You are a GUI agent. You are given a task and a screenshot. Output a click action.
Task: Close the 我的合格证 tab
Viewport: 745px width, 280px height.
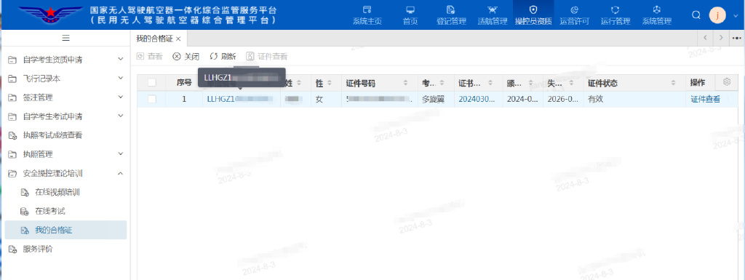click(178, 39)
